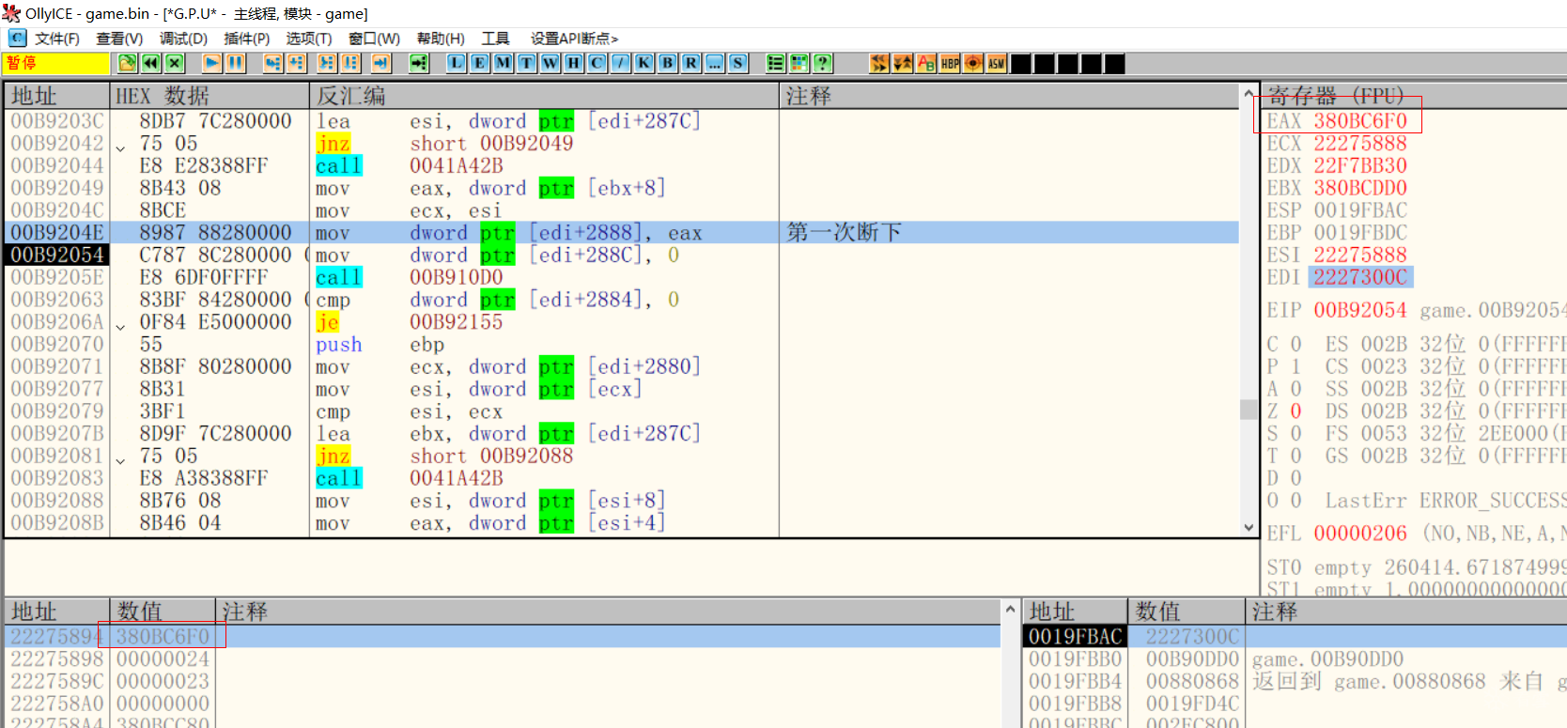Select EAX register value 380BC6F0

pos(1360,121)
